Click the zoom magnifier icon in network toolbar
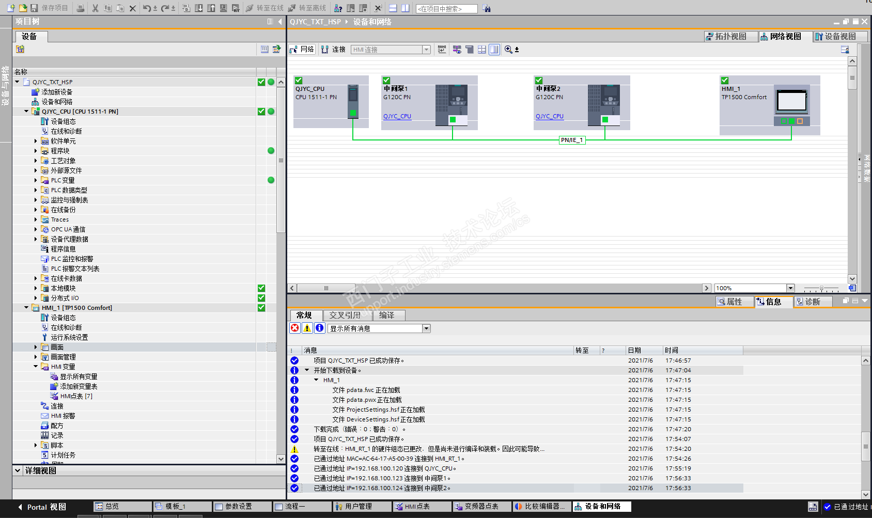 pos(509,49)
